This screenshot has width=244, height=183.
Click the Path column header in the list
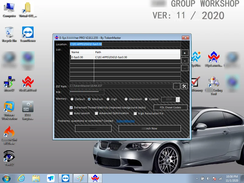pos(137,52)
